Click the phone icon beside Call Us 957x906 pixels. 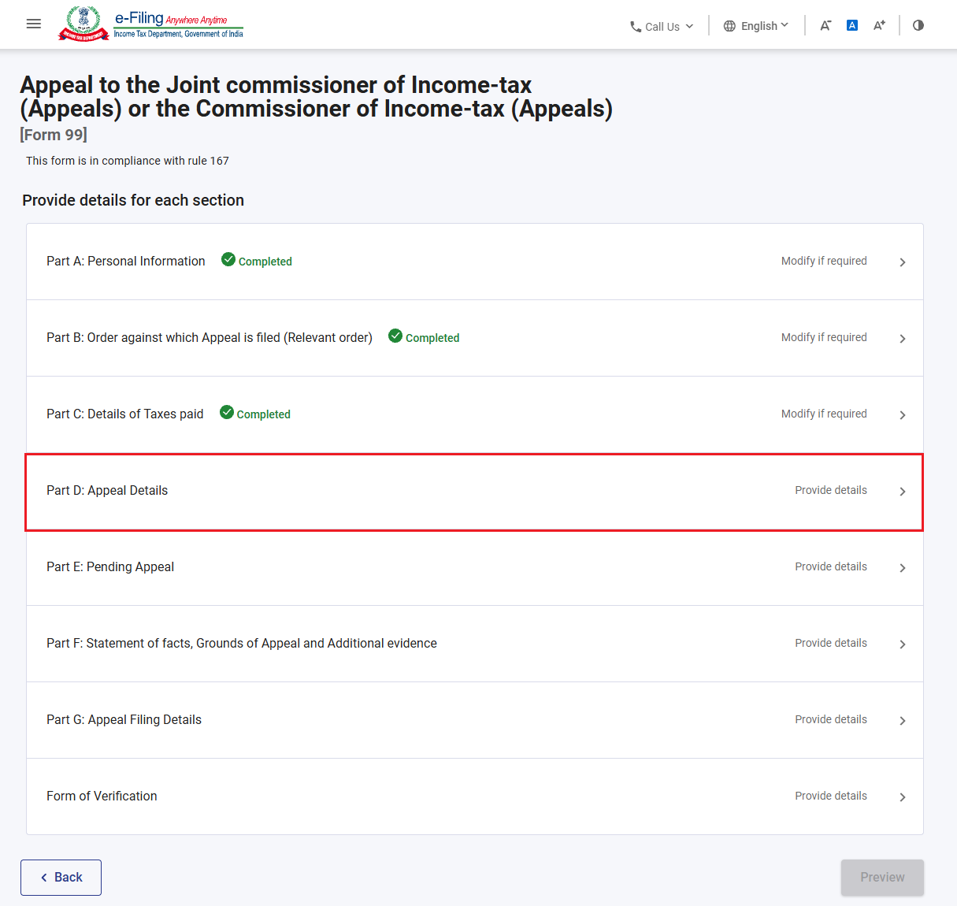[636, 27]
